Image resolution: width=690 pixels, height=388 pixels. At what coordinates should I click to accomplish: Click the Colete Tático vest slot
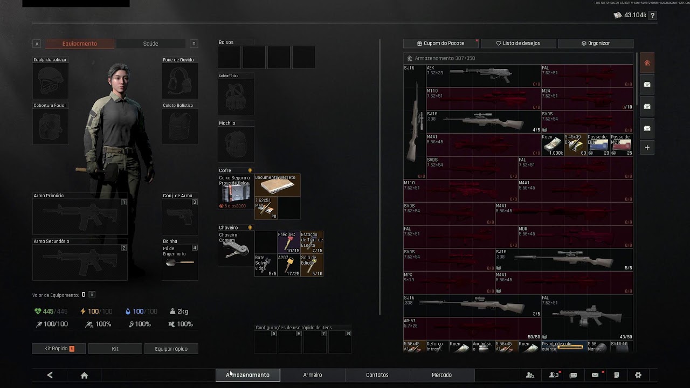[x=236, y=97]
